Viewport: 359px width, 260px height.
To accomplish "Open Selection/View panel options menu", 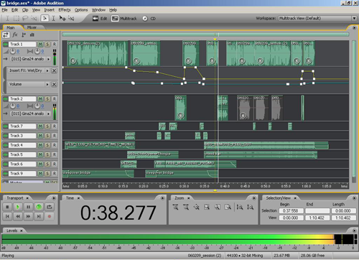I will point(354,198).
